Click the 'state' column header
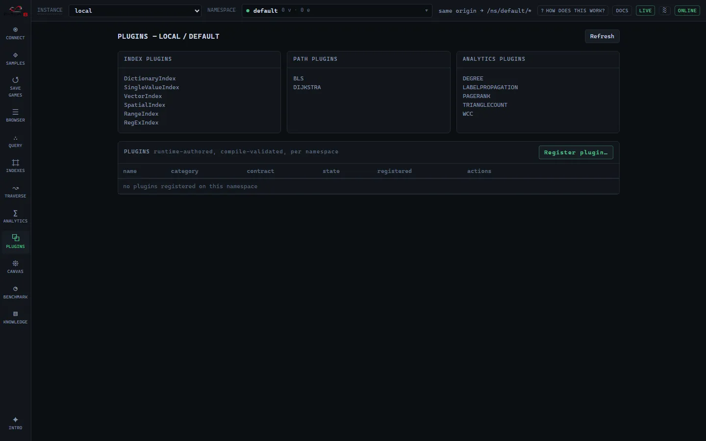The width and height of the screenshot is (706, 441). click(x=331, y=171)
